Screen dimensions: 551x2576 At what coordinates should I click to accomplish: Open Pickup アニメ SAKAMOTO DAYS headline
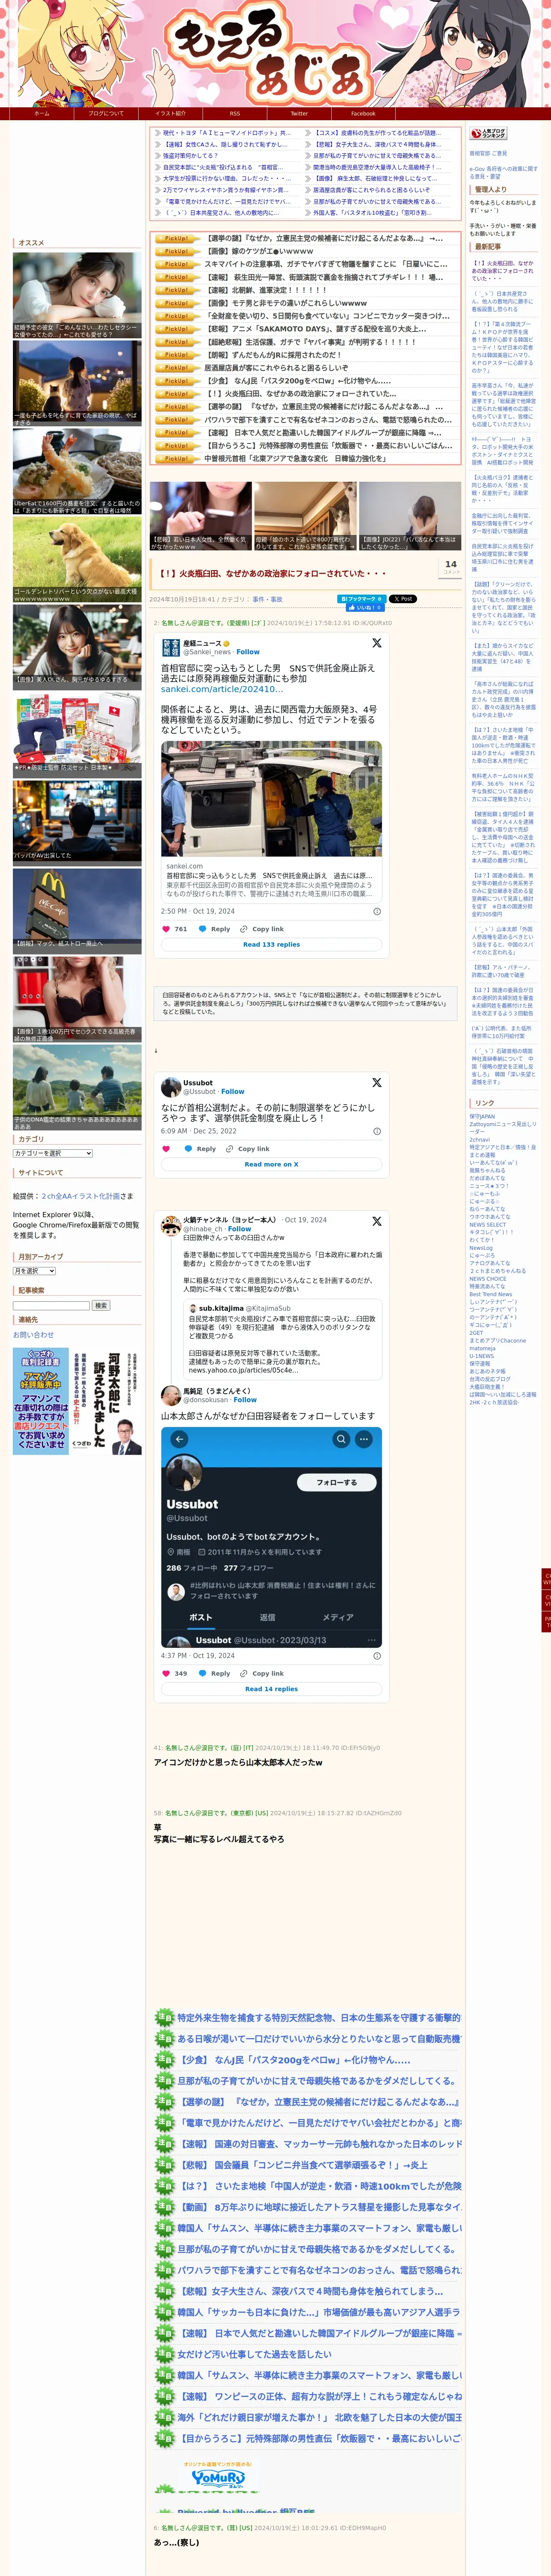316,329
